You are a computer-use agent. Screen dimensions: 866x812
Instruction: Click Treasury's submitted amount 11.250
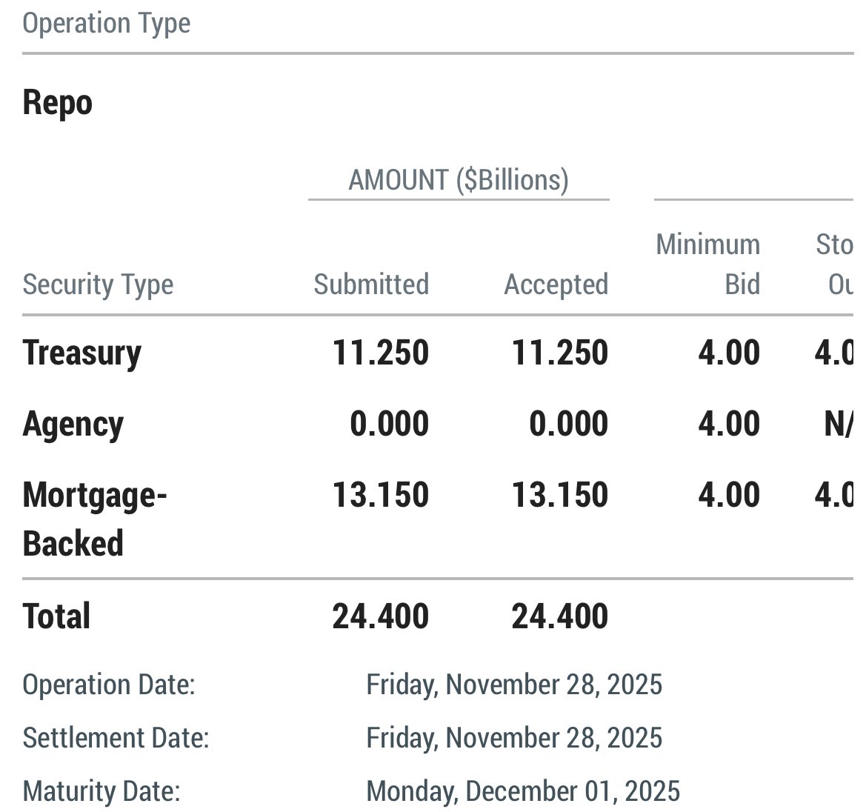[x=380, y=353]
